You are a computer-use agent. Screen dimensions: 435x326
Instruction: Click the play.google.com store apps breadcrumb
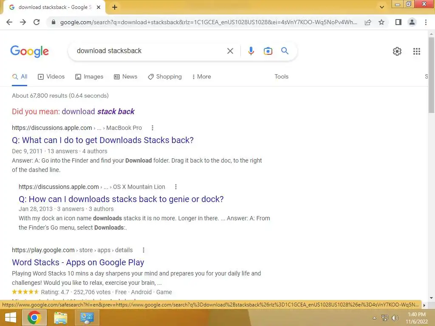point(72,250)
